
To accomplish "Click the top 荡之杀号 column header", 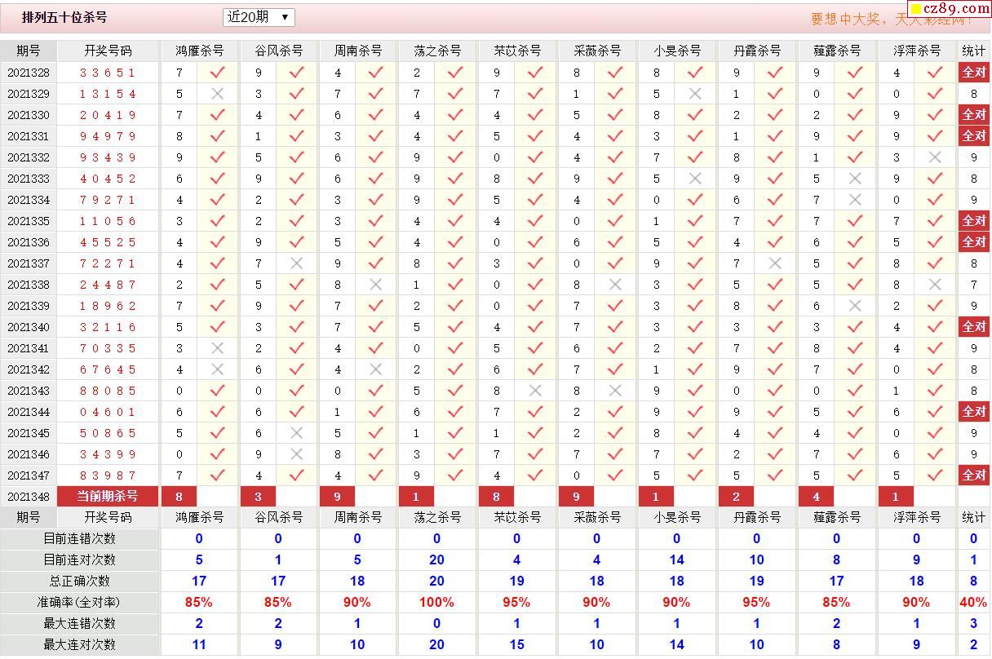I will (438, 51).
